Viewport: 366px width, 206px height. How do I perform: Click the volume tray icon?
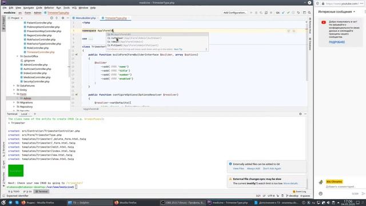click(328, 203)
